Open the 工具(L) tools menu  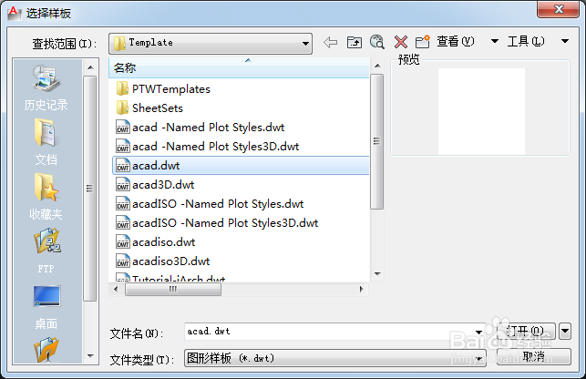point(526,41)
